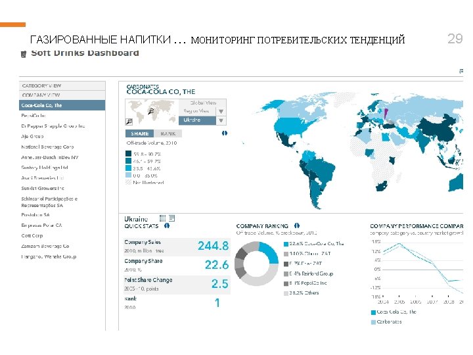Open the info icon beside RANK tab
The image size is (473, 355).
pos(225,133)
